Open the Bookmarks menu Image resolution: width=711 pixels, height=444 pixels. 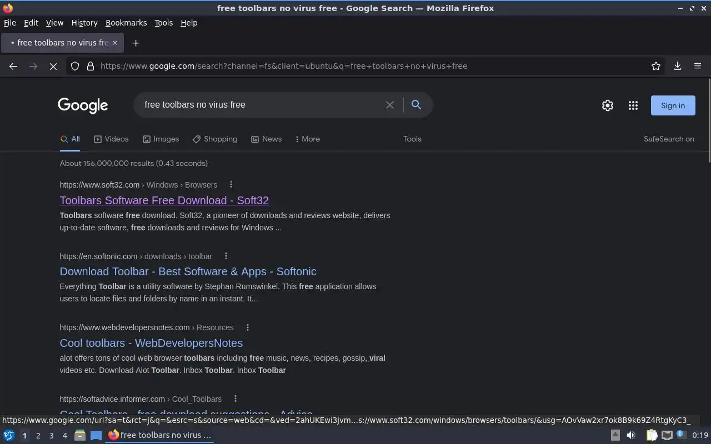[x=126, y=23]
